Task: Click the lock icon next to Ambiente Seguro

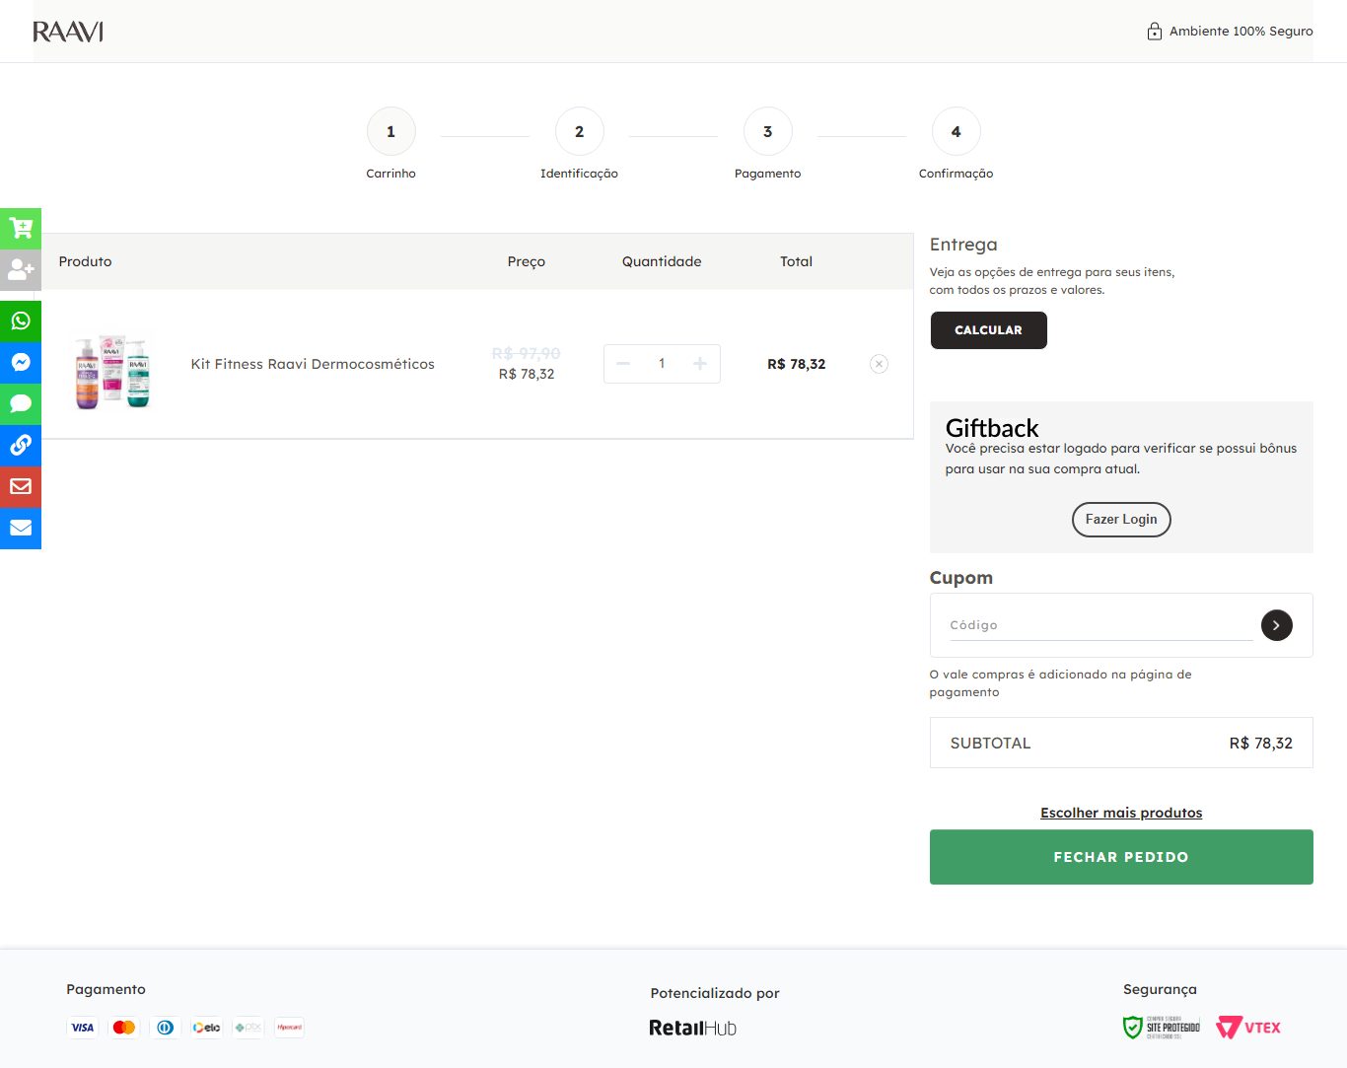Action: (1155, 32)
